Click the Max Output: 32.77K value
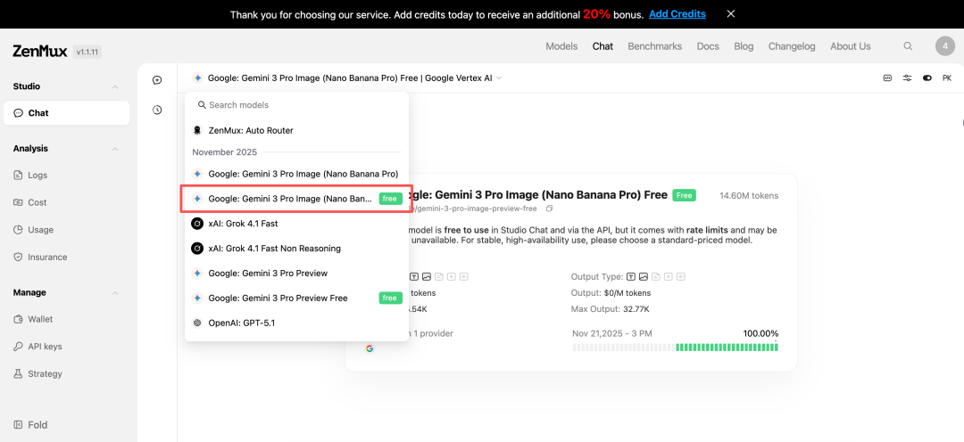The image size is (964, 442). pyautogui.click(x=610, y=309)
